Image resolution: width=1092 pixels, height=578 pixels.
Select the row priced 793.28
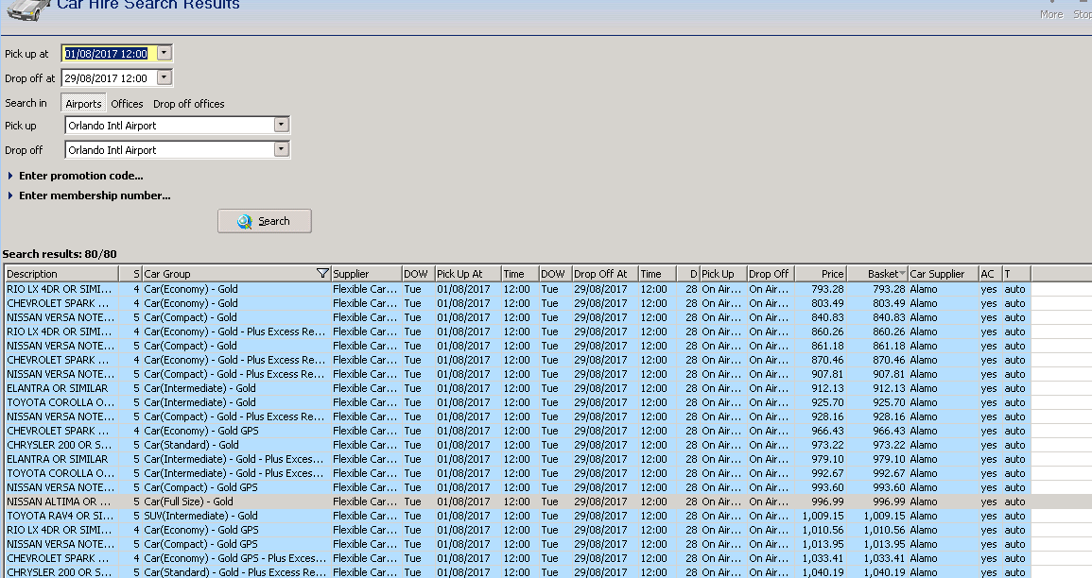pyautogui.click(x=518, y=289)
